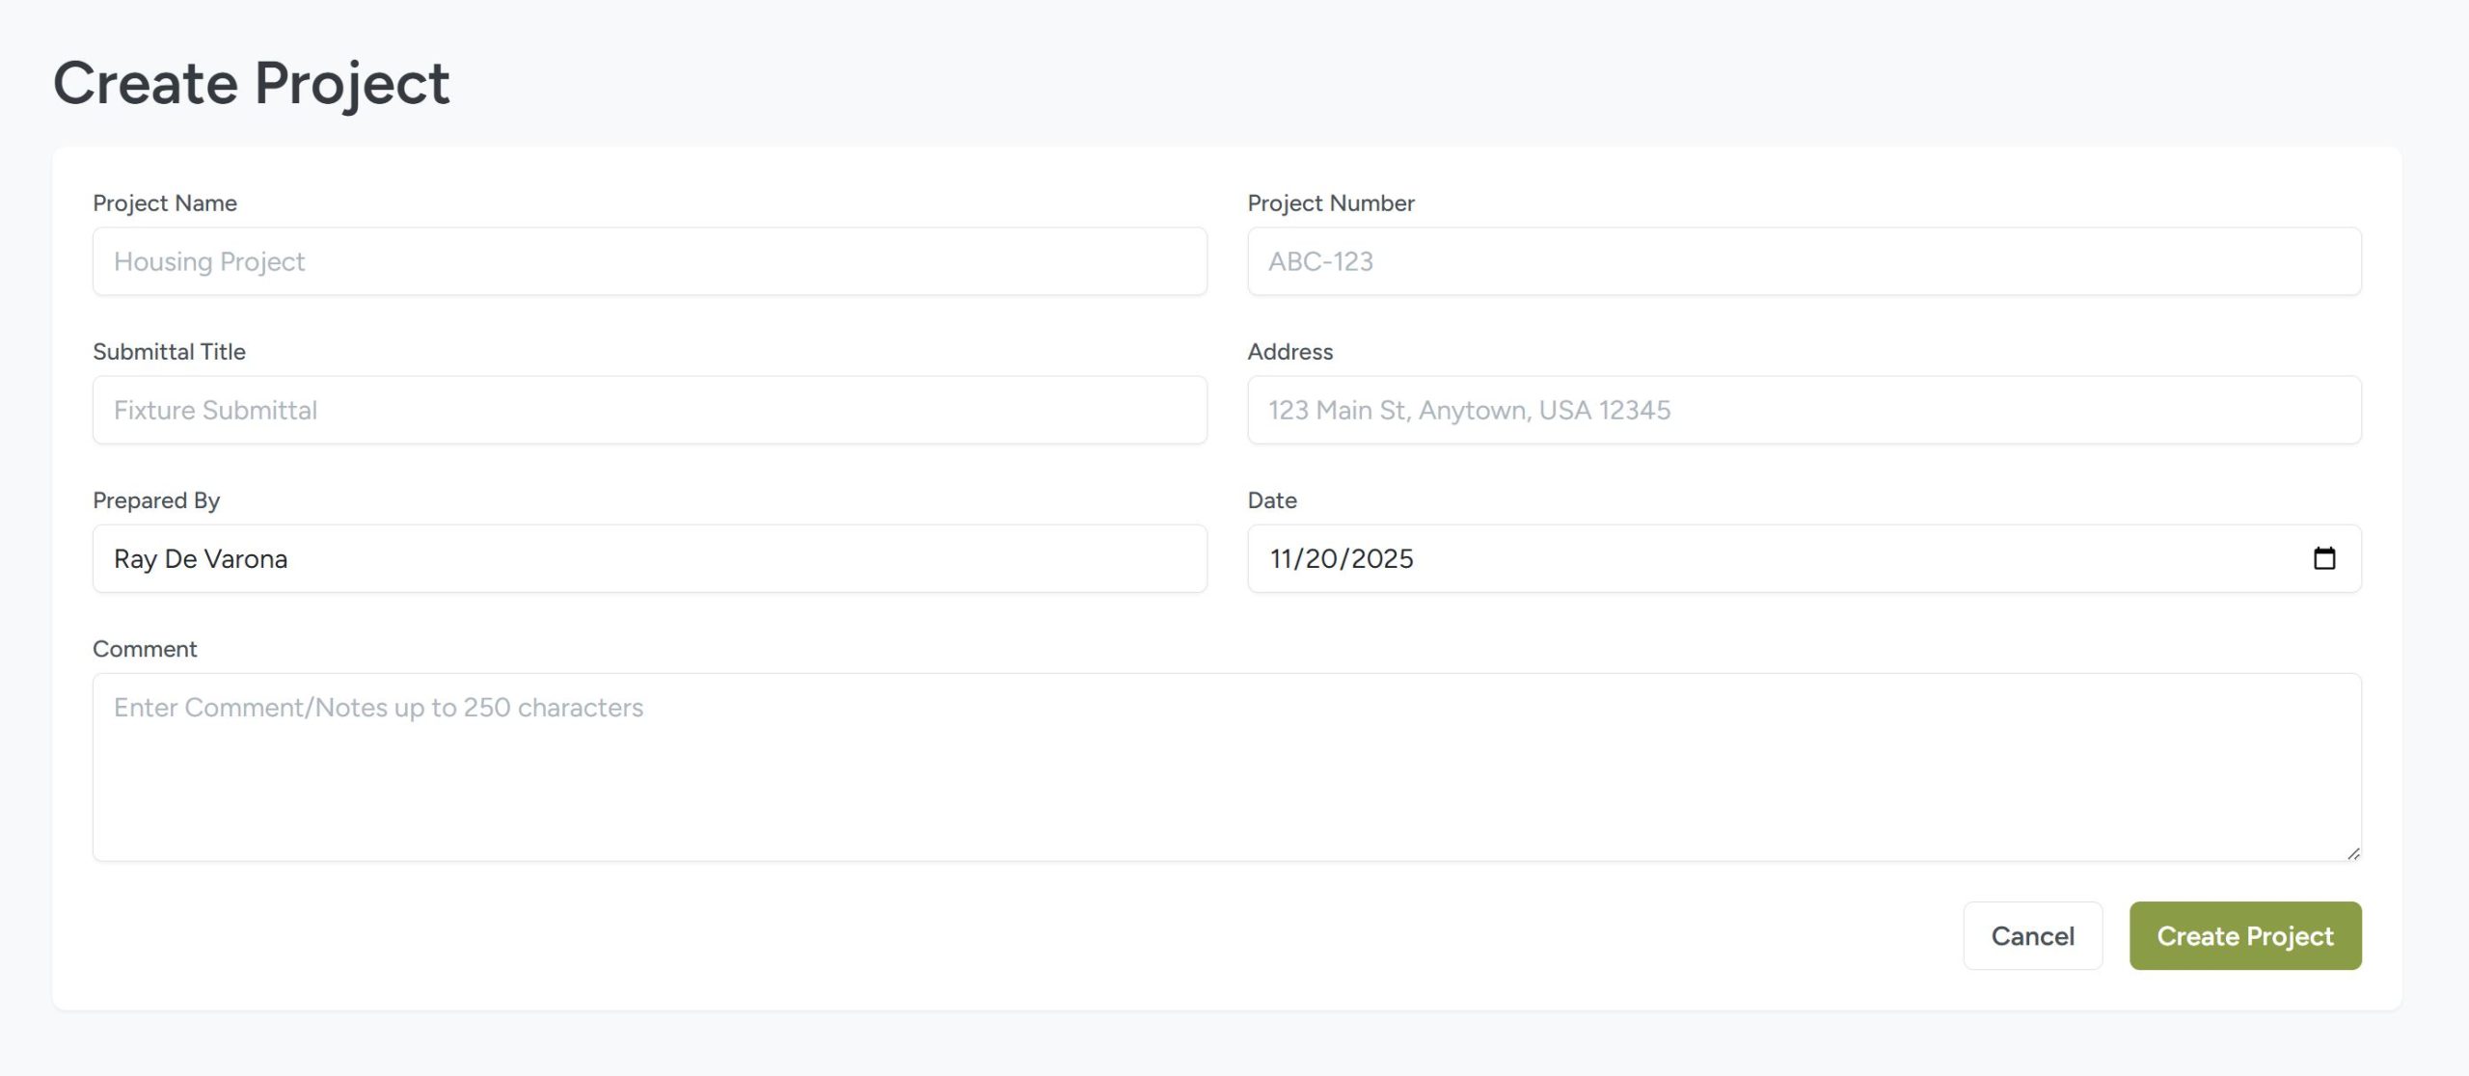Select the year 2025 in Date field
Viewport: 2469px width, 1076px height.
tap(1382, 559)
